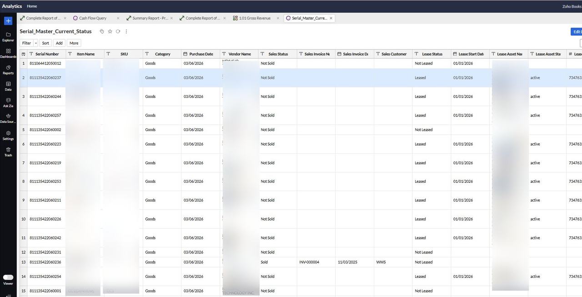582x297 pixels.
Task: Click Zoho Books label in top bar
Action: pos(572,6)
